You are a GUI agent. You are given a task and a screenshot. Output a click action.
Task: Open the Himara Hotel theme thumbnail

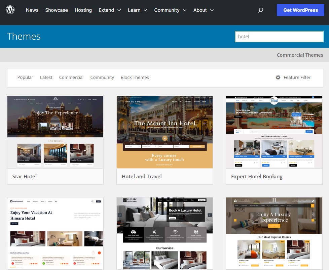coord(55,233)
